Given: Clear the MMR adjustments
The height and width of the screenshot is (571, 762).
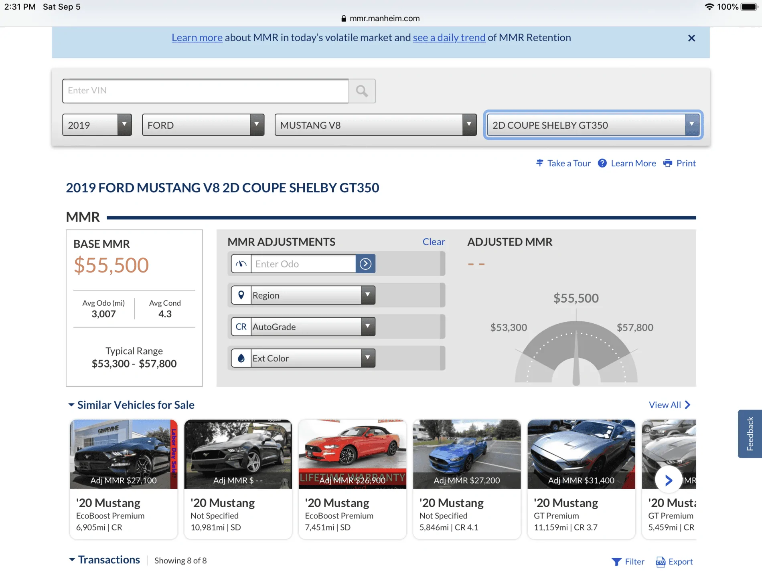Looking at the screenshot, I should pos(434,242).
